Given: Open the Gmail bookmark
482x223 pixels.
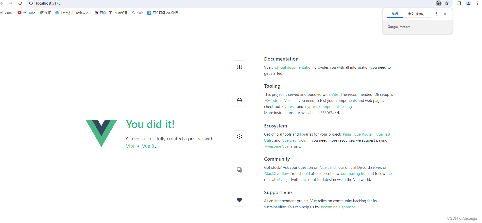Looking at the screenshot, I should (7, 13).
